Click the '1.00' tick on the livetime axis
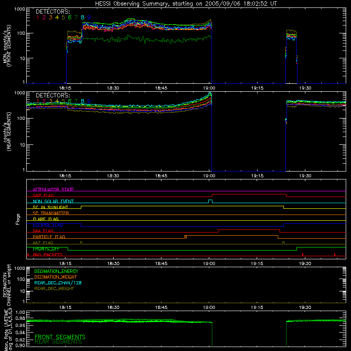Image resolution: width=351 pixels, height=351 pixels. pos(20,312)
